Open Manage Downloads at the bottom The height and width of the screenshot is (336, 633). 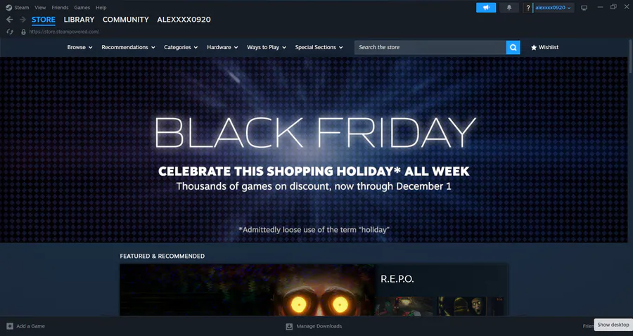[314, 326]
